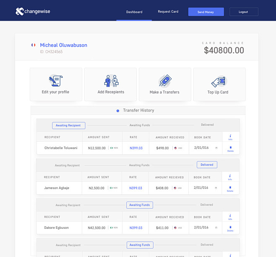Open the Dashboard tab
Image resolution: width=276 pixels, height=257 pixels.
(134, 12)
